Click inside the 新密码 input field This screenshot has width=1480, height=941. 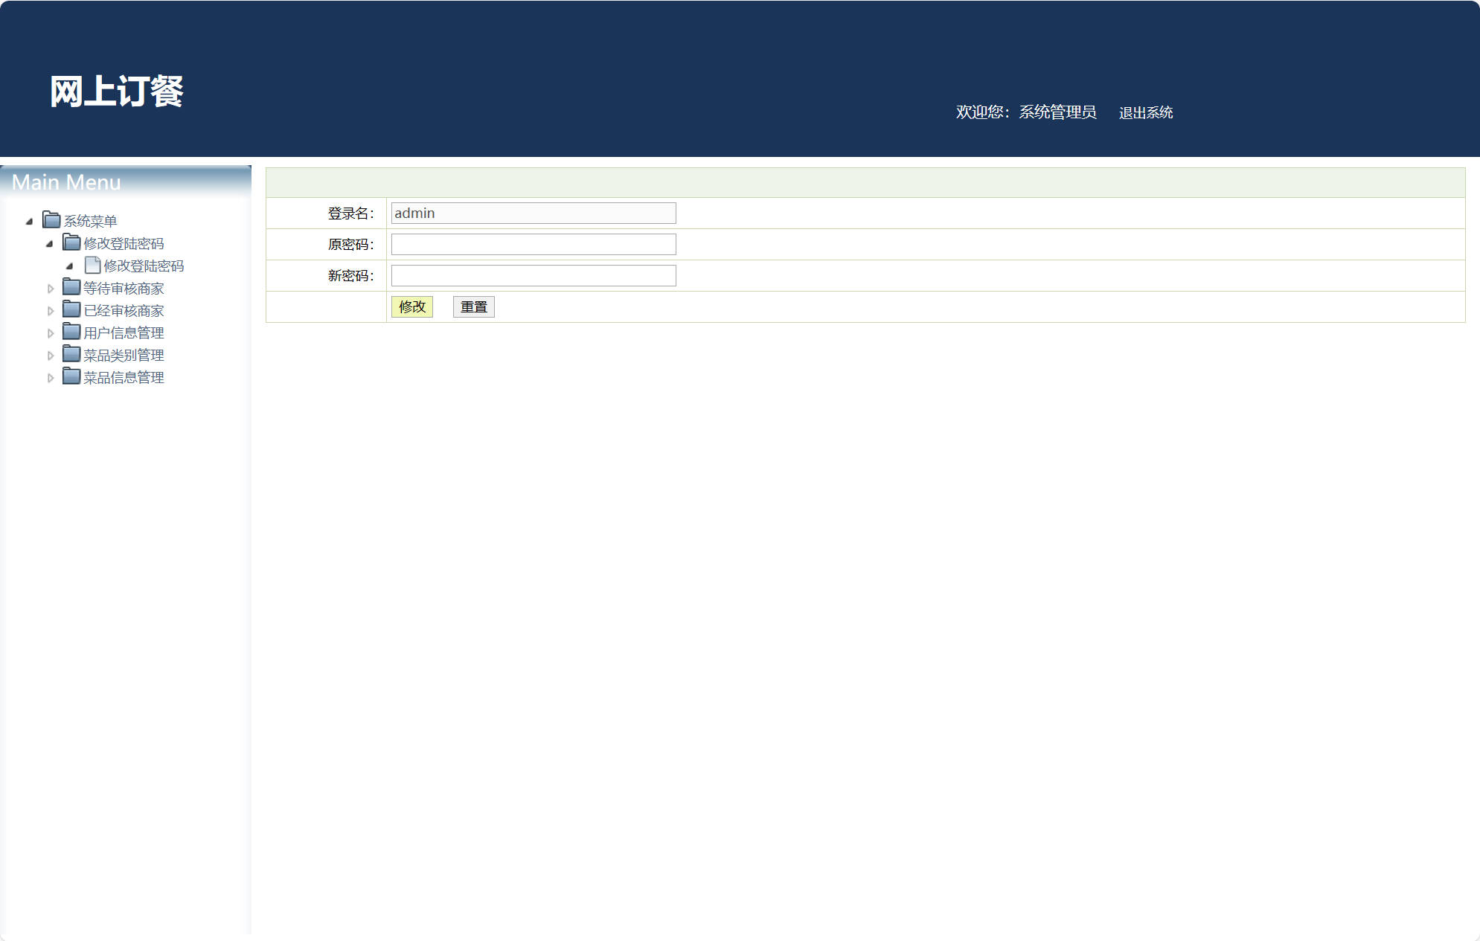(533, 275)
